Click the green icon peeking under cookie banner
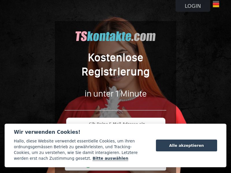Screen dimensions: 231x173 coord(88,168)
